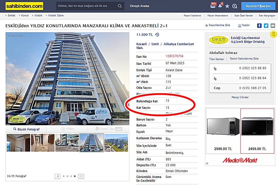Click the favorites star icon in header
This screenshot has width=278, height=185.
[x=227, y=6]
